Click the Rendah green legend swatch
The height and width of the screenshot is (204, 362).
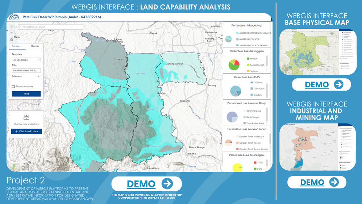(x=248, y=59)
